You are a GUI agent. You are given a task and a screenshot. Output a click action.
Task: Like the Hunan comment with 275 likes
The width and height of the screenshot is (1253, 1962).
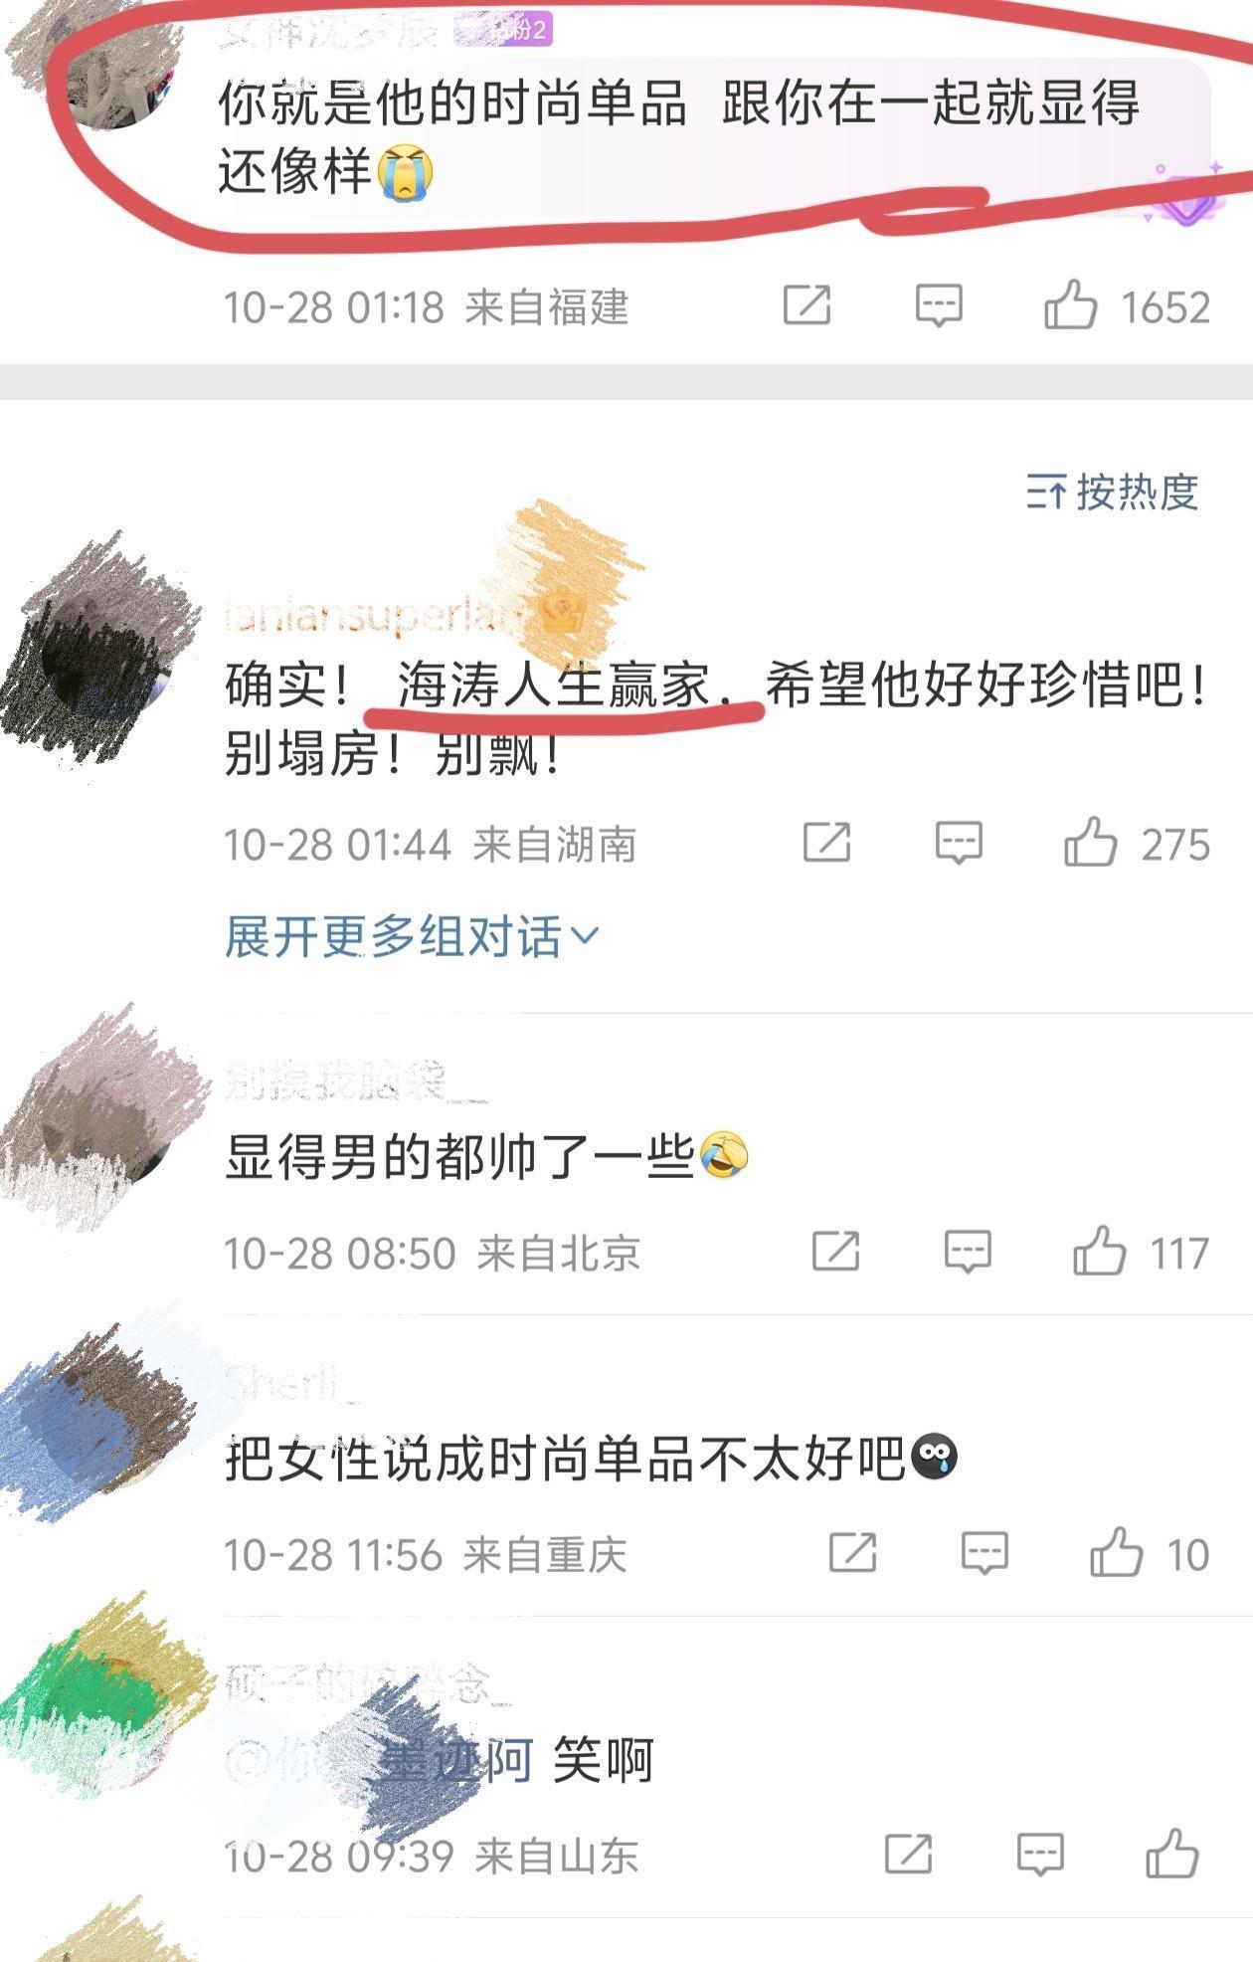point(1091,842)
